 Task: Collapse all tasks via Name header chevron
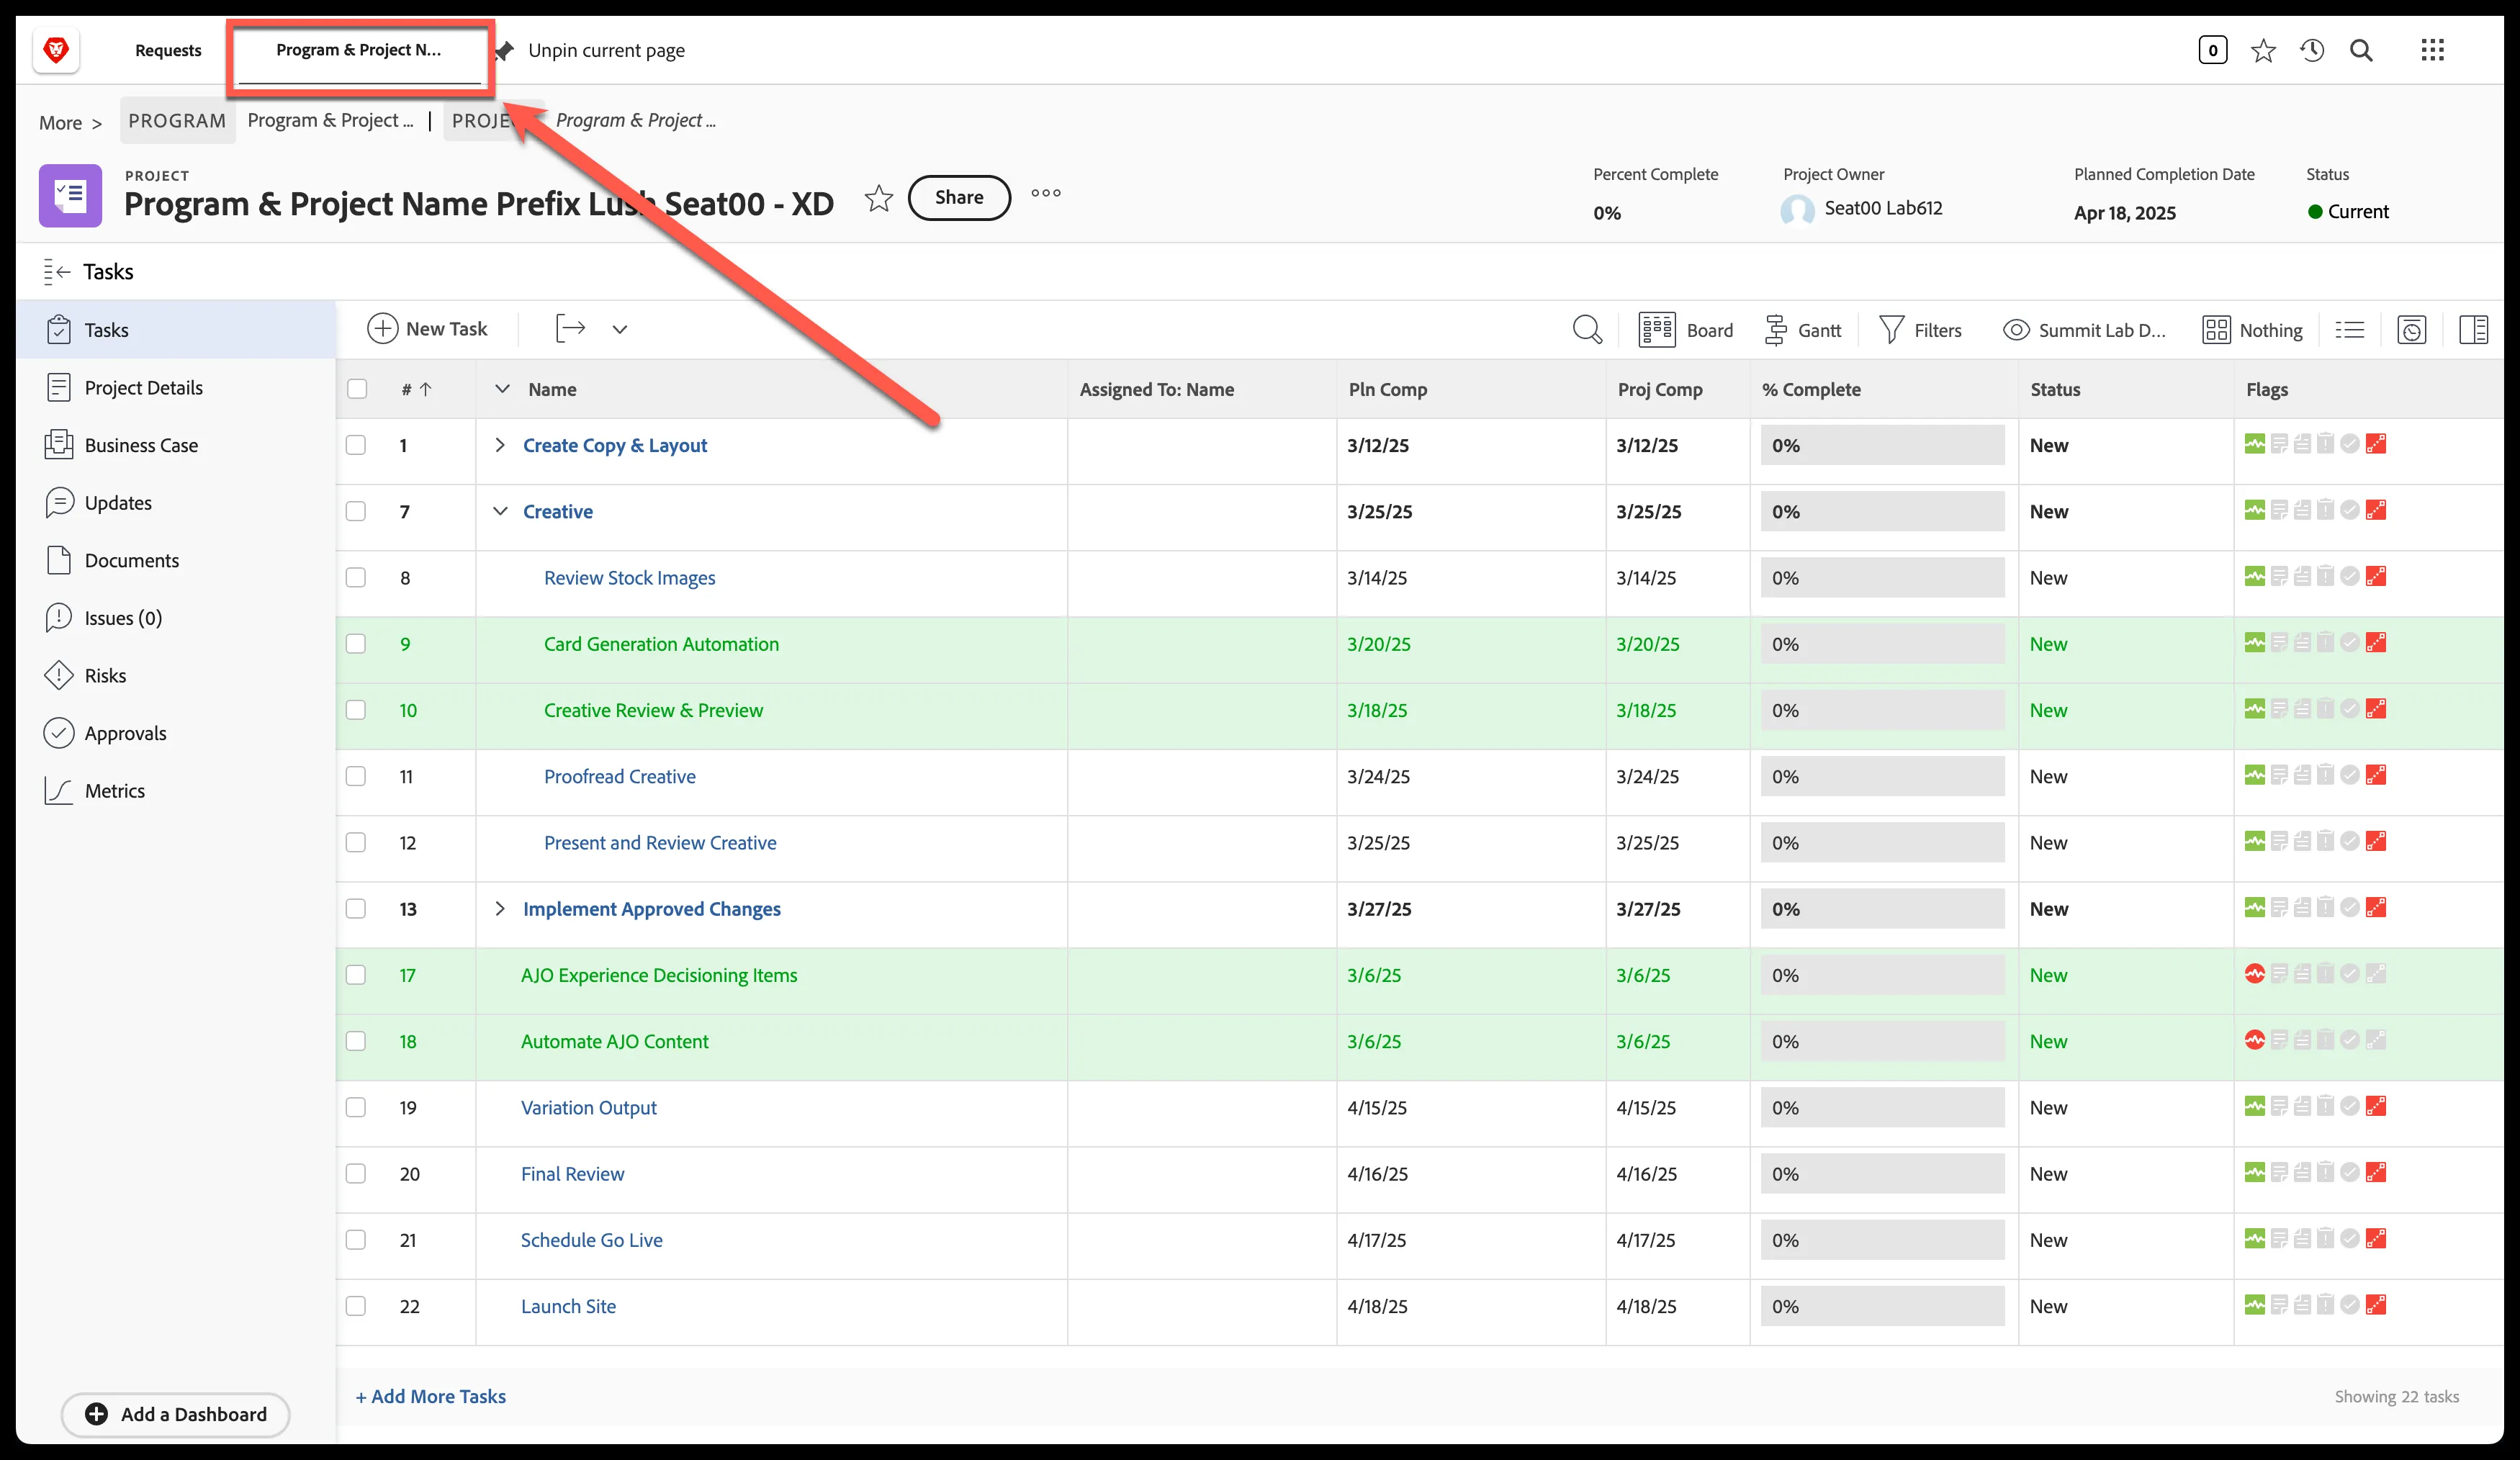pyautogui.click(x=502, y=389)
